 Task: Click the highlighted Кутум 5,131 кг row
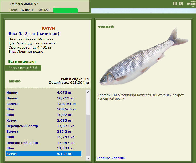(x=43, y=154)
